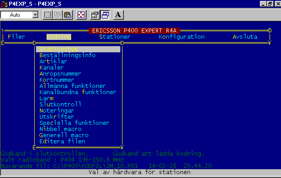Click the MS-DOS icon in title bar
The height and width of the screenshot is (178, 281).
click(x=4, y=4)
